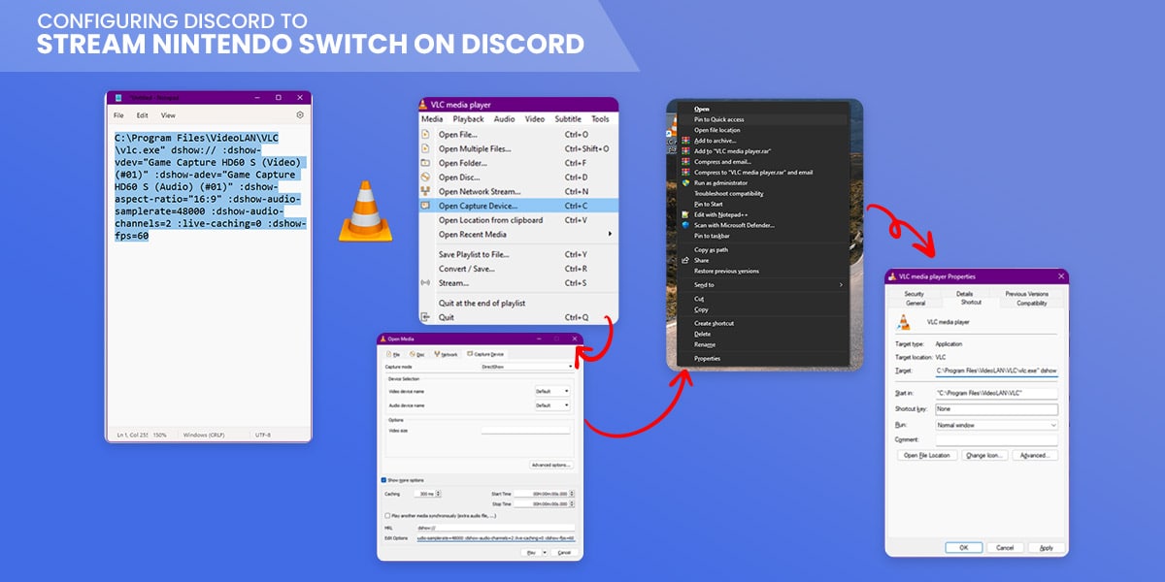Click the Start in field in VLC Properties
Viewport: 1165px width, 582px height.
997,393
